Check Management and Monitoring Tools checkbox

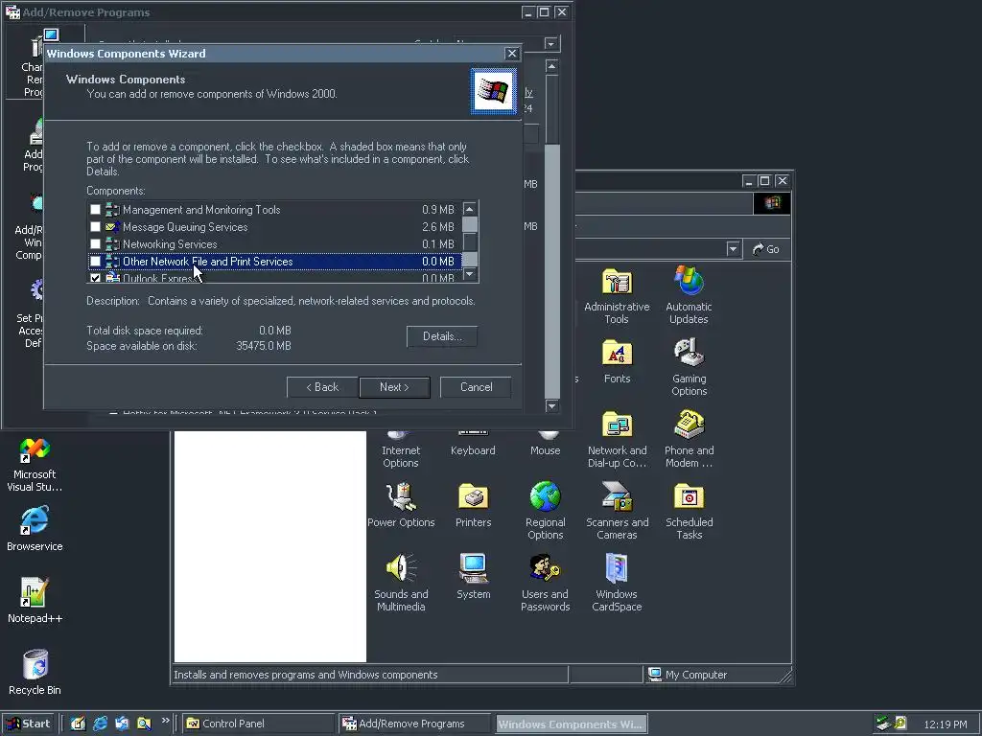point(95,210)
